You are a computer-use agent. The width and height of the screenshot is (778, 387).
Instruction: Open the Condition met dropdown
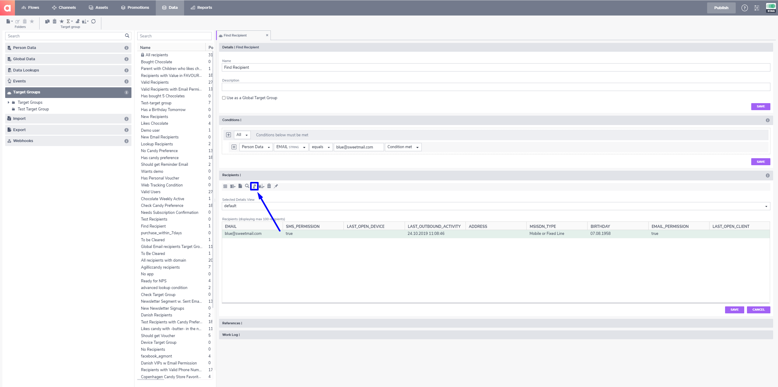403,147
